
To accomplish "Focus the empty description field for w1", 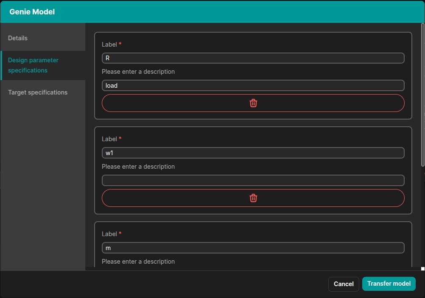I will tap(253, 180).
